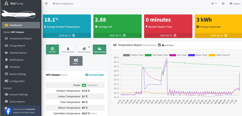Open Temperature Report in sidebar
The image size is (242, 116).
[x=21, y=38]
